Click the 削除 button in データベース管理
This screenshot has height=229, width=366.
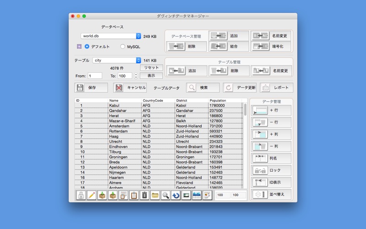186,46
